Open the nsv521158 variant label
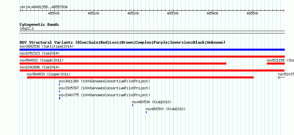The image size is (294, 135). click(x=280, y=60)
